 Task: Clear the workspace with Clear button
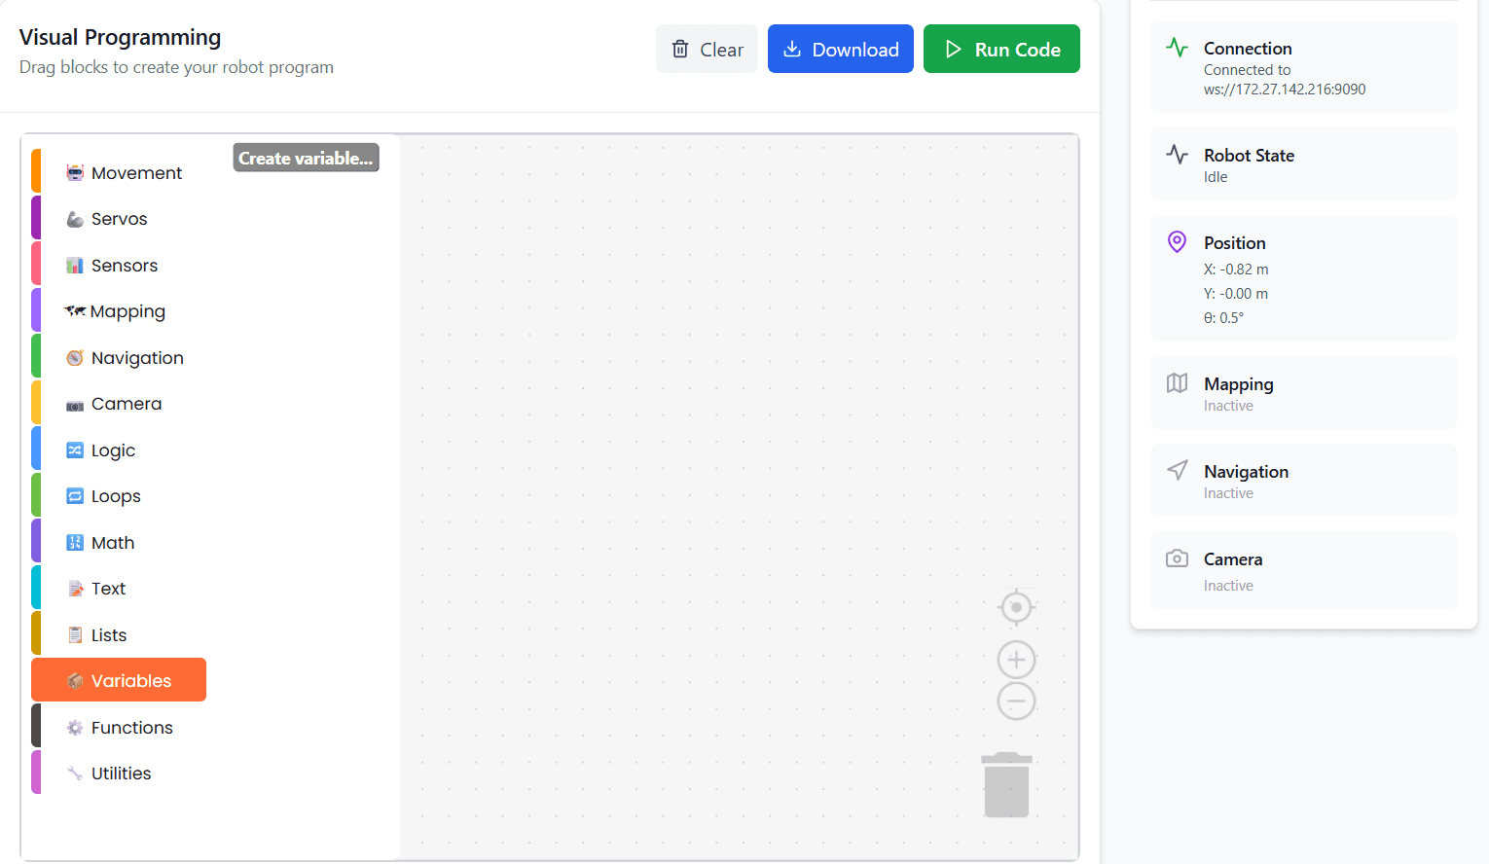[x=707, y=49]
